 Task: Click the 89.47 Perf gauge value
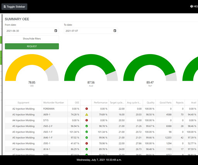[x=150, y=82]
